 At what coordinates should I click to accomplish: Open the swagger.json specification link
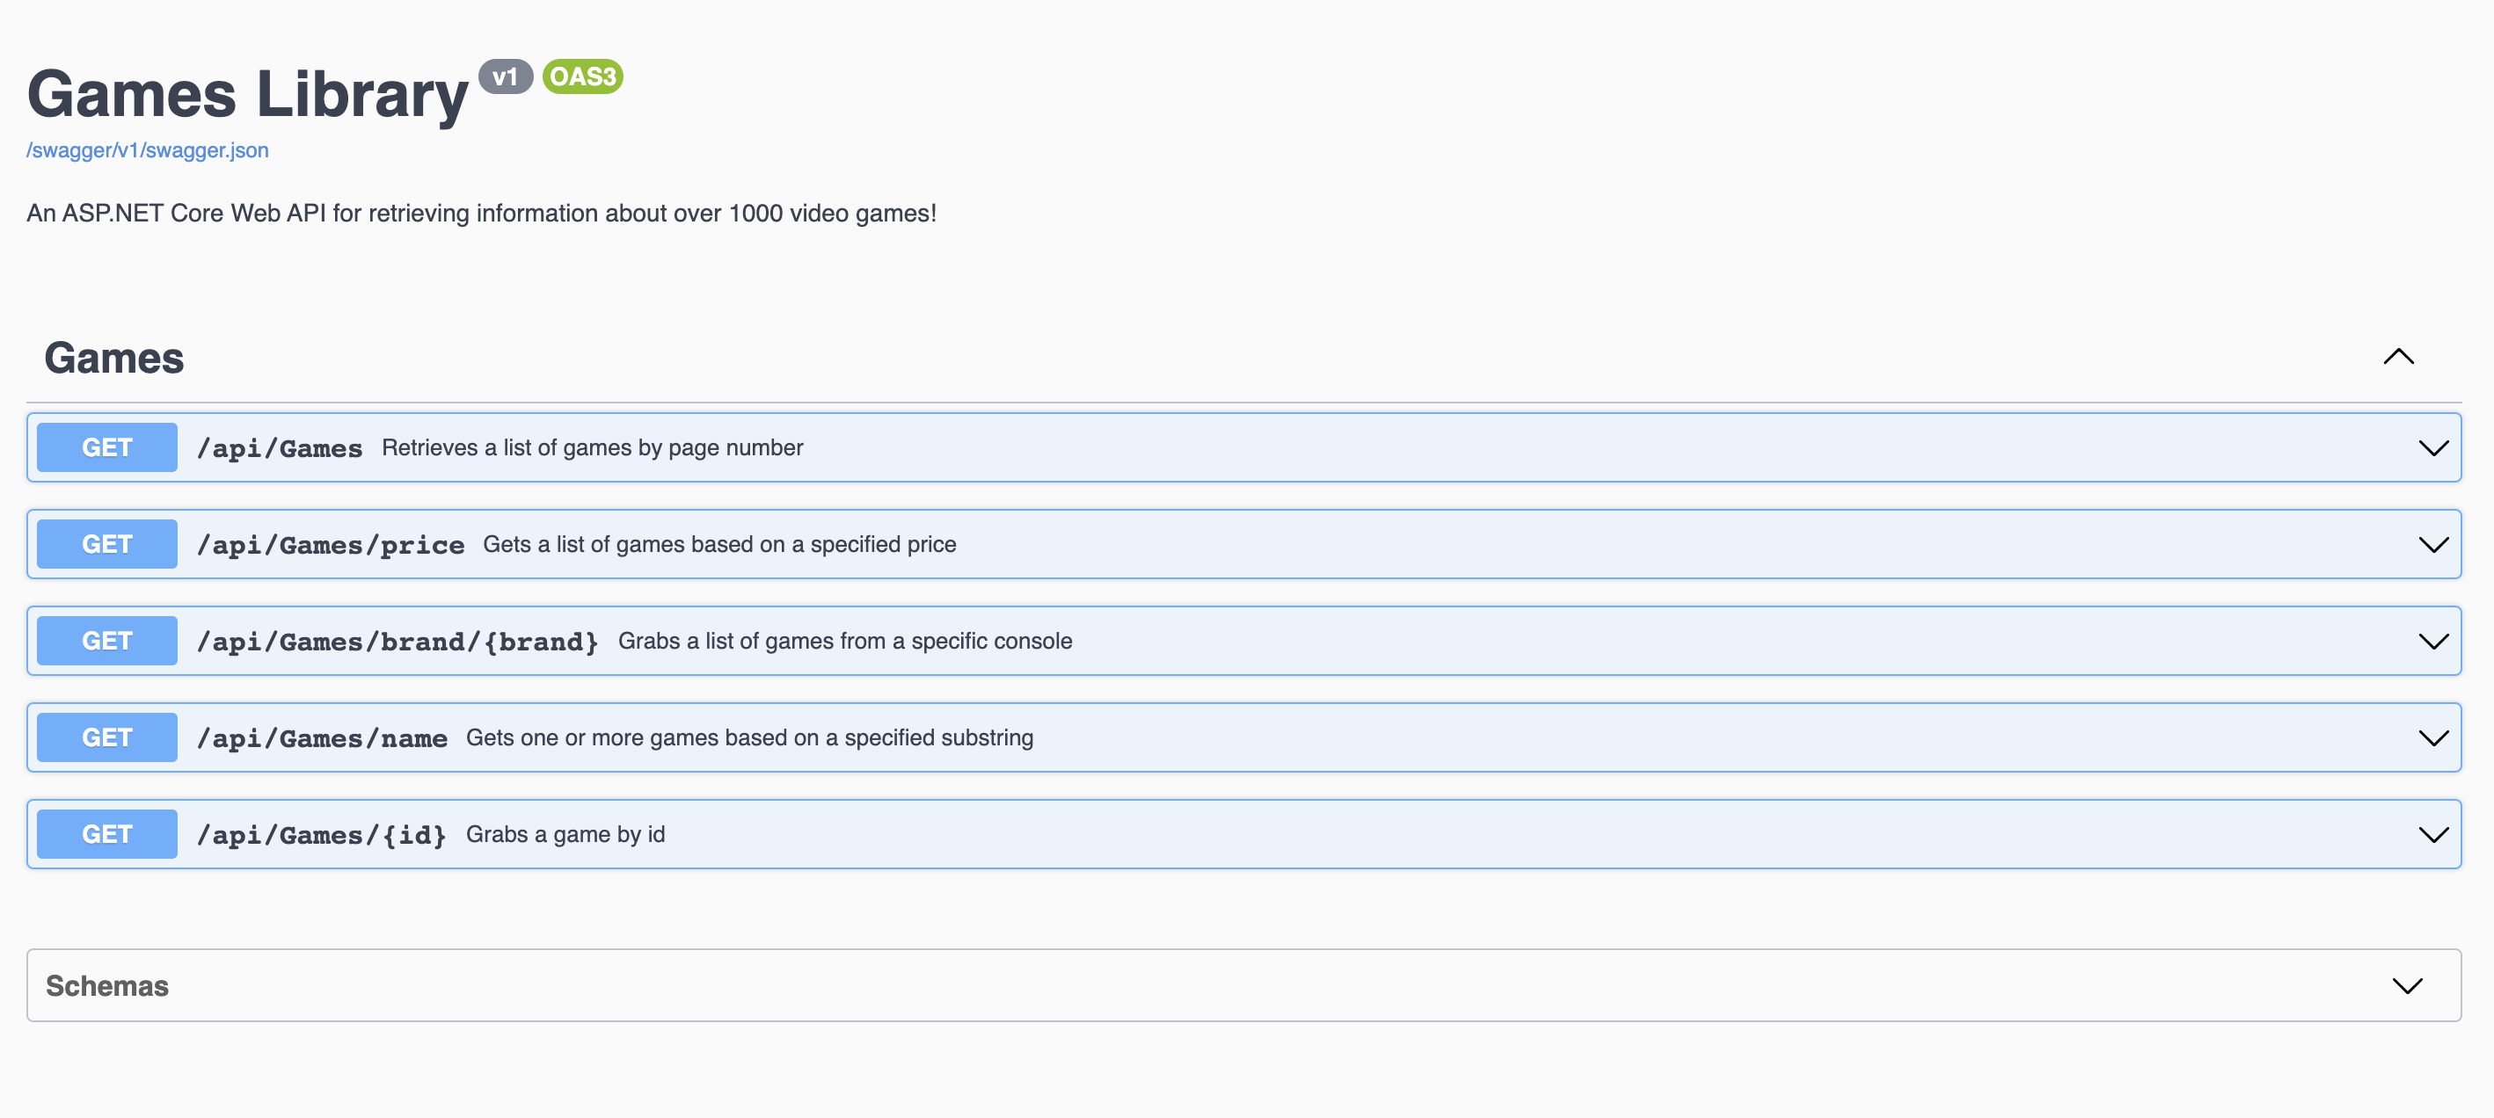click(x=147, y=150)
